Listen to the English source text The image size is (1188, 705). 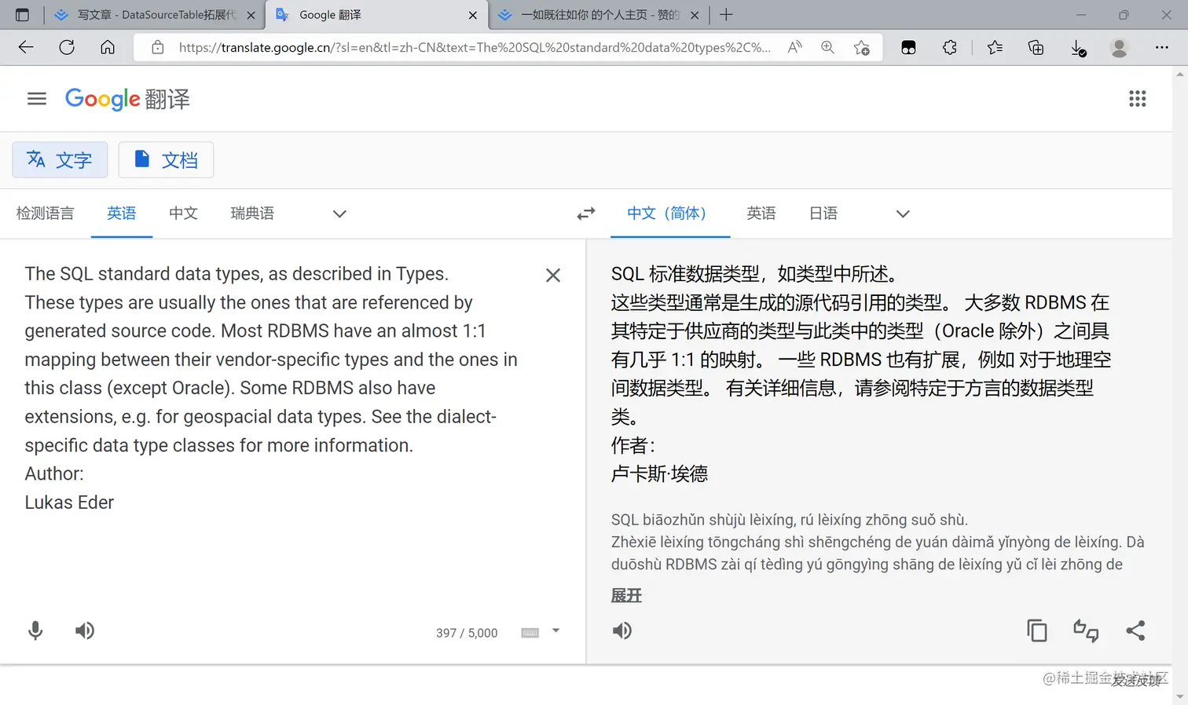coord(85,630)
